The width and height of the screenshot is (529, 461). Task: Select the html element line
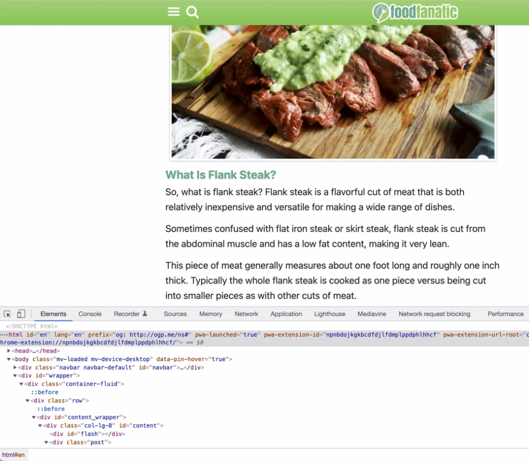tap(264, 338)
